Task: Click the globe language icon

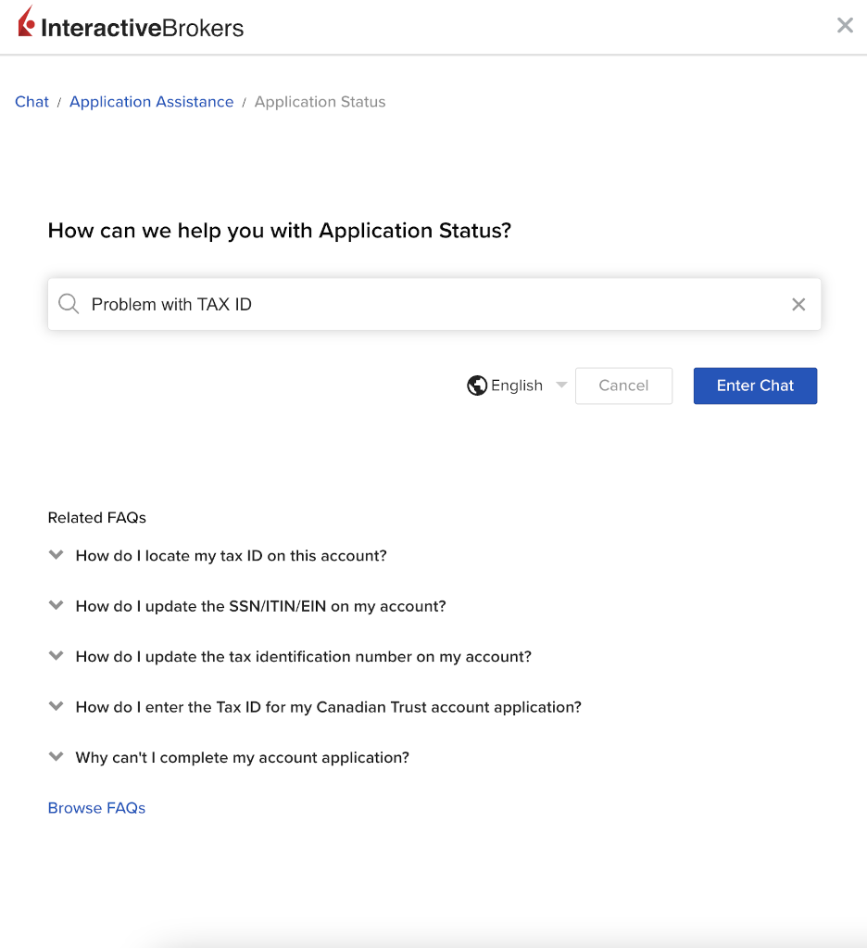Action: point(477,386)
